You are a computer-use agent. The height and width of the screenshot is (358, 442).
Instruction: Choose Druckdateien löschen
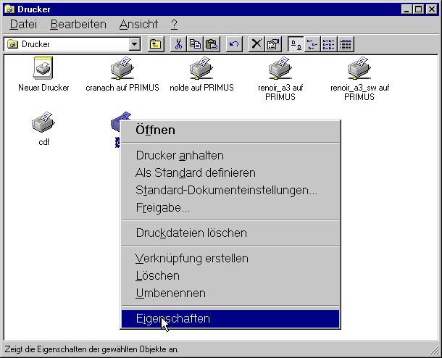230,233
